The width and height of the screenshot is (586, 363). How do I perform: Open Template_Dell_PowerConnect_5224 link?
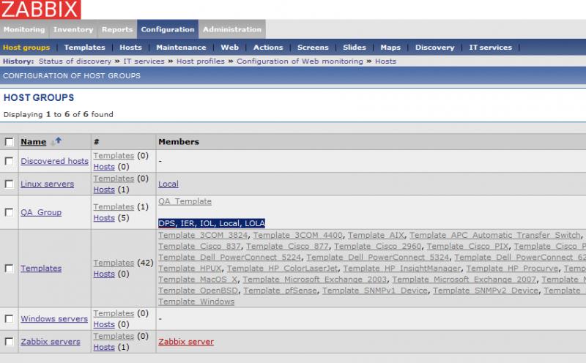pos(229,258)
